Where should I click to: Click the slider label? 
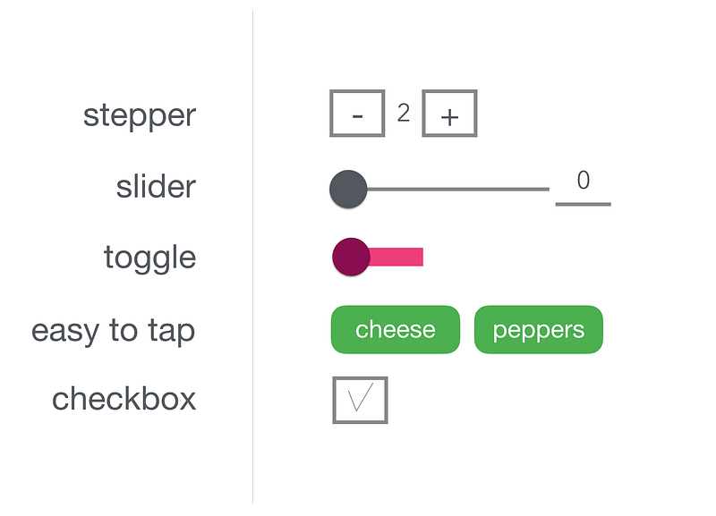click(x=156, y=186)
